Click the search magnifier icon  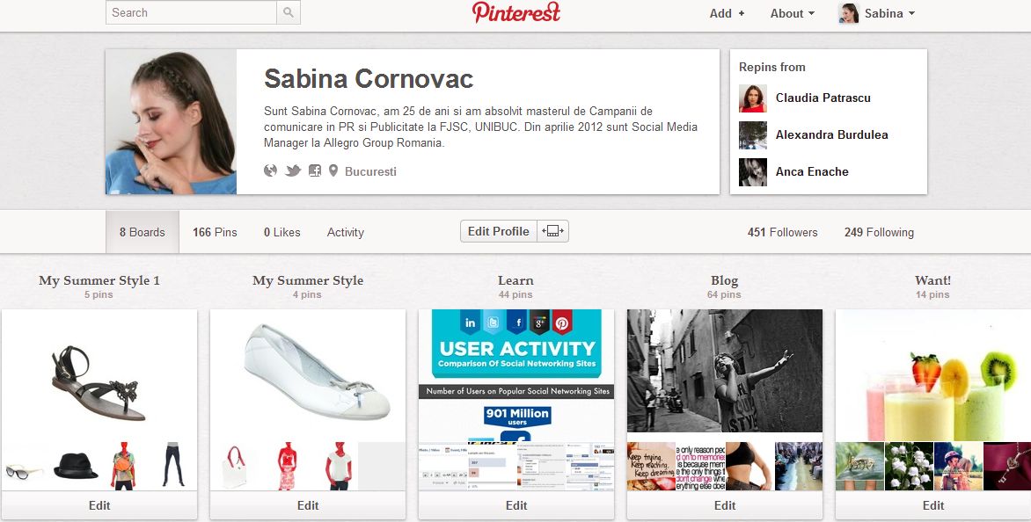click(288, 12)
